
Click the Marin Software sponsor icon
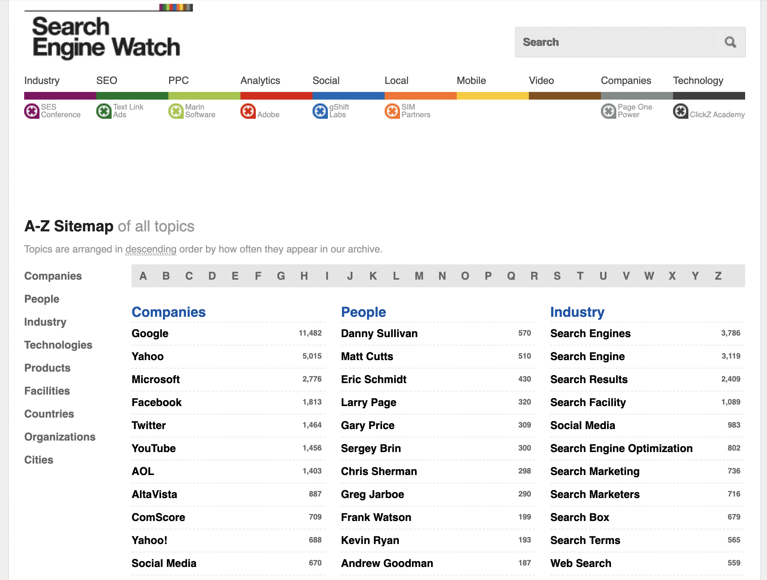point(176,111)
